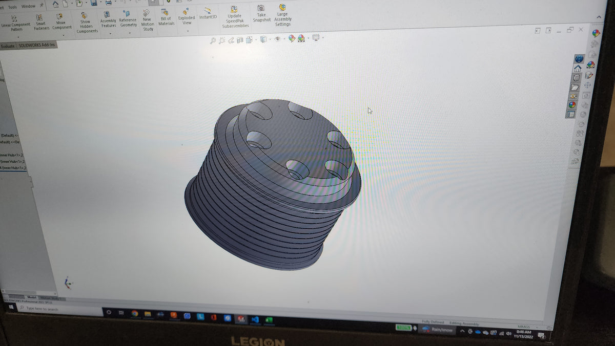Click next window arrow beside minimize button

point(548,31)
